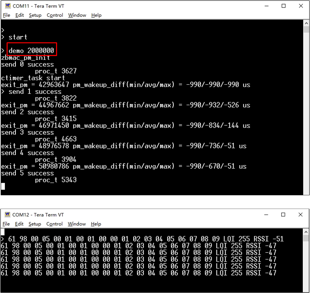The height and width of the screenshot is (293, 310).
Task: Click the 'proc_t 3415' value
Action: click(56, 118)
